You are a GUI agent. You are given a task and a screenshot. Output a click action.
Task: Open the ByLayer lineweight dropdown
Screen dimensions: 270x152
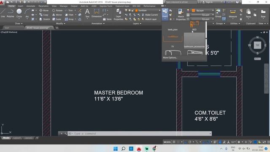click(202, 15)
